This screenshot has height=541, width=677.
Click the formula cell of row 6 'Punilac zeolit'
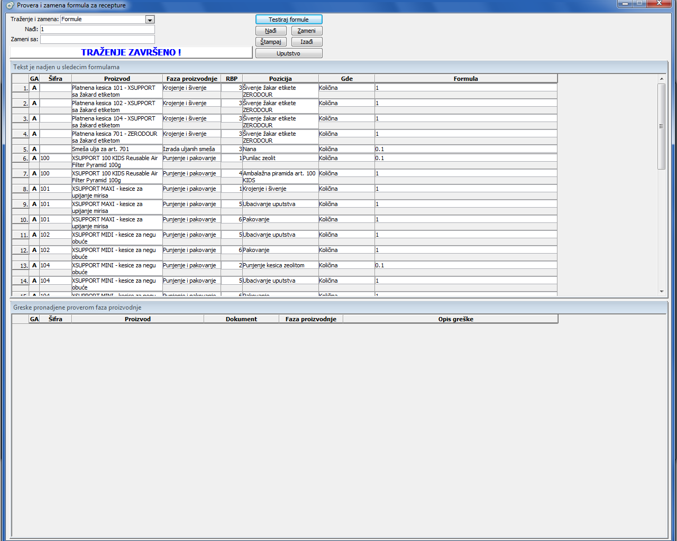pyautogui.click(x=465, y=158)
